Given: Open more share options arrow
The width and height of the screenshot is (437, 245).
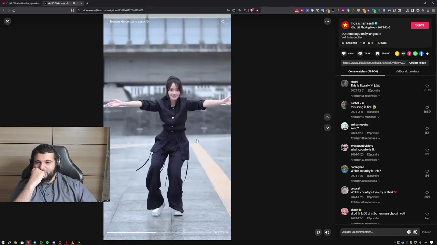Looking at the screenshot, I should (427, 53).
